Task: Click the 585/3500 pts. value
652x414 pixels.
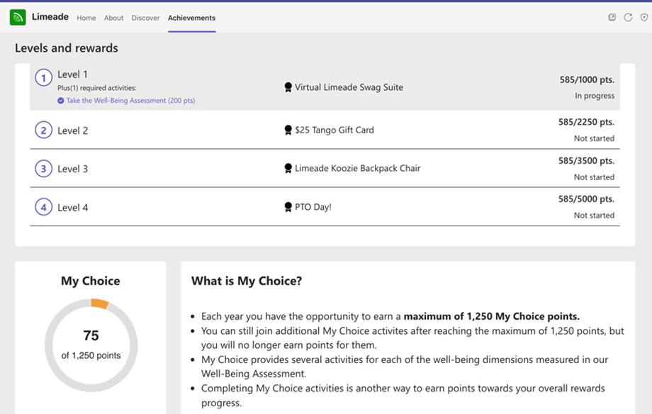Action: point(586,161)
